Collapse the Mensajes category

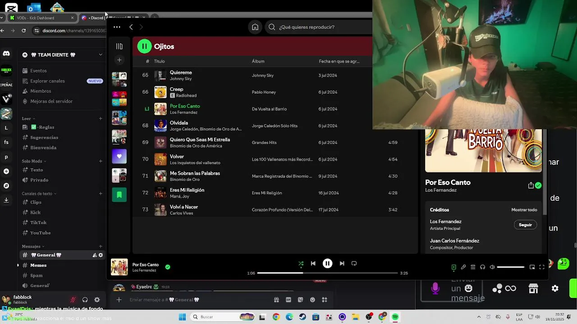(x=33, y=247)
